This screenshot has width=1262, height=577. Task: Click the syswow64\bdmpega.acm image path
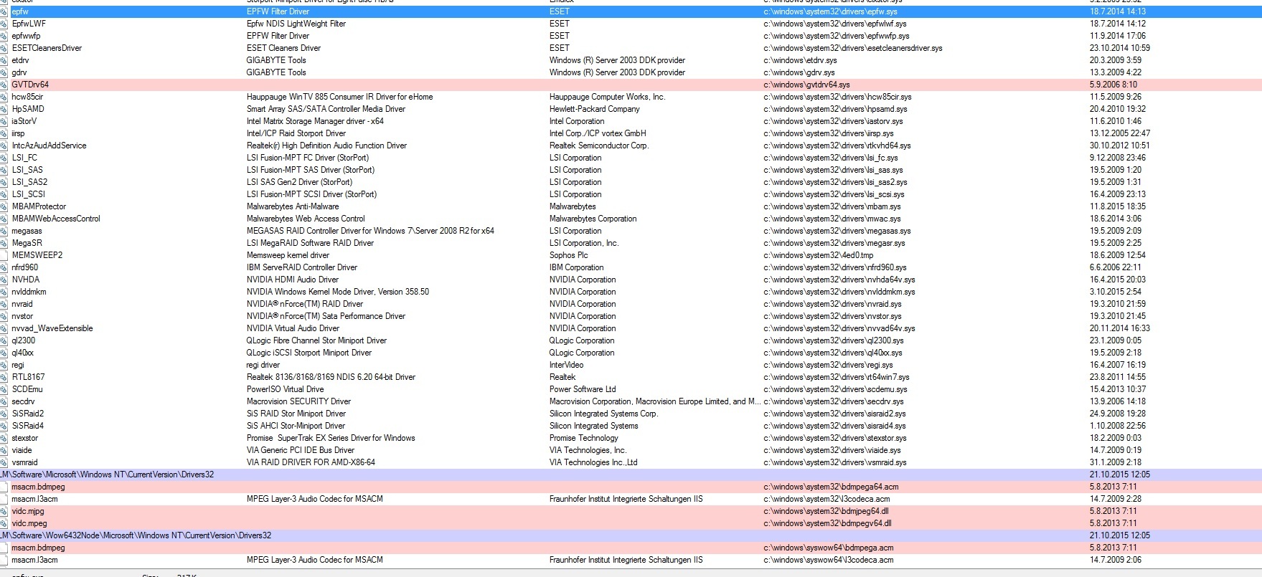[829, 548]
